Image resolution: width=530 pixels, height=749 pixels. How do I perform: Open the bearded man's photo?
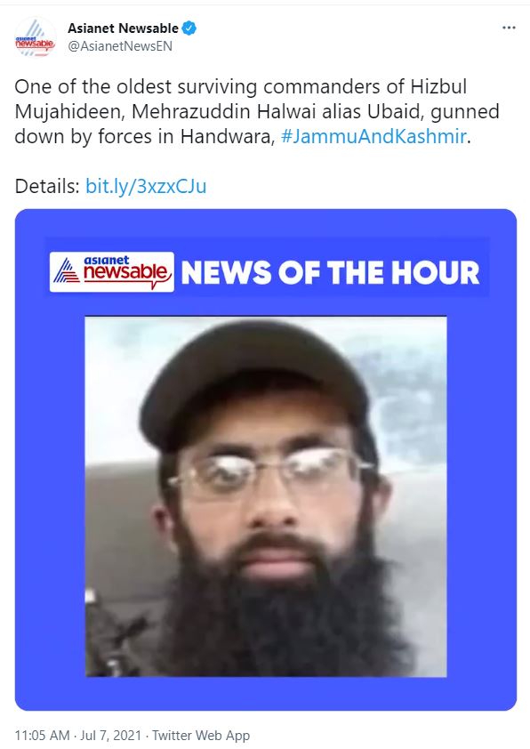pyautogui.click(x=266, y=496)
